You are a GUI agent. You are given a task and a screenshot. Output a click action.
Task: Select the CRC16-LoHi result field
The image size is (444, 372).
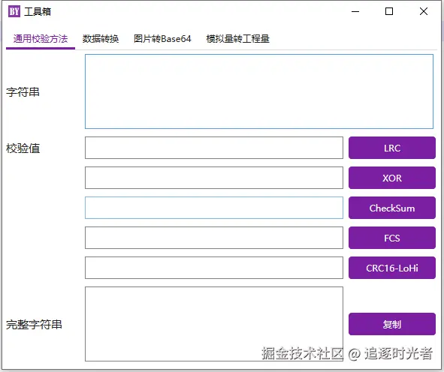pyautogui.click(x=214, y=268)
